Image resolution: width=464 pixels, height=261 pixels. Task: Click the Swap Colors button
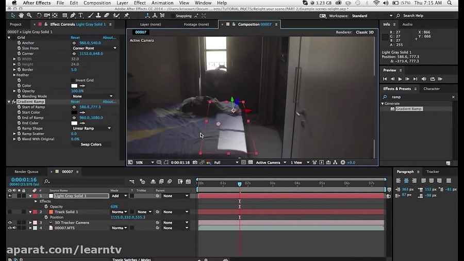tap(91, 144)
